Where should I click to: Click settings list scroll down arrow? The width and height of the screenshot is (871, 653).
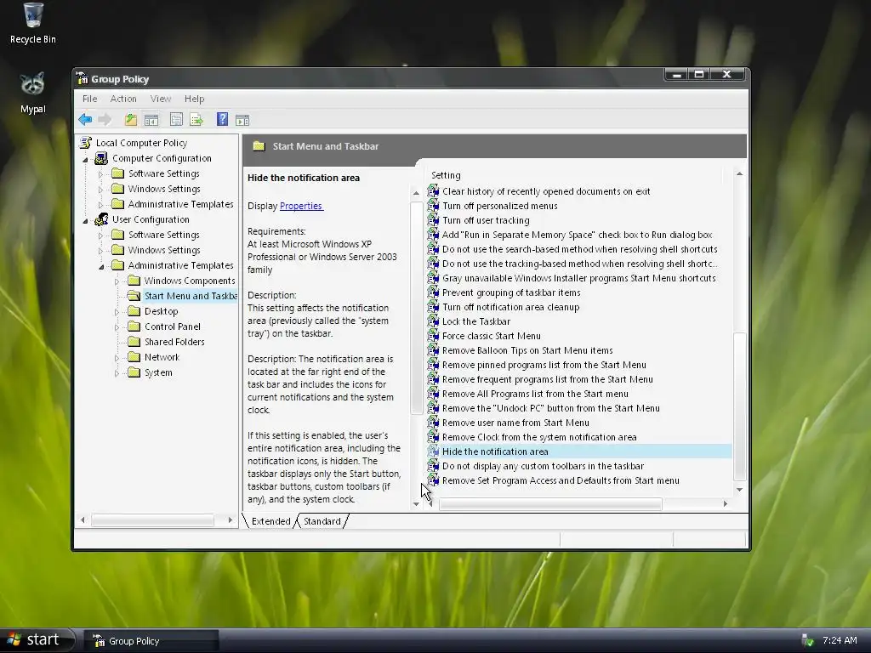click(739, 489)
